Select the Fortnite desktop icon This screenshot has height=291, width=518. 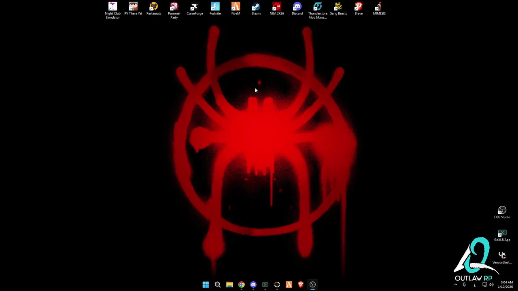click(215, 9)
